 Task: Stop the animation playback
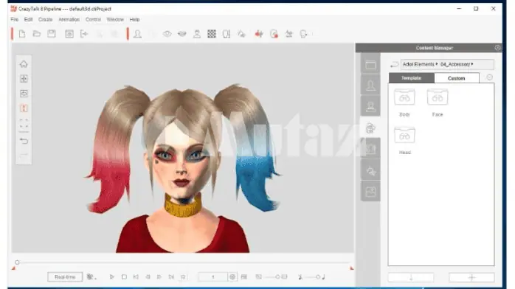tap(124, 277)
